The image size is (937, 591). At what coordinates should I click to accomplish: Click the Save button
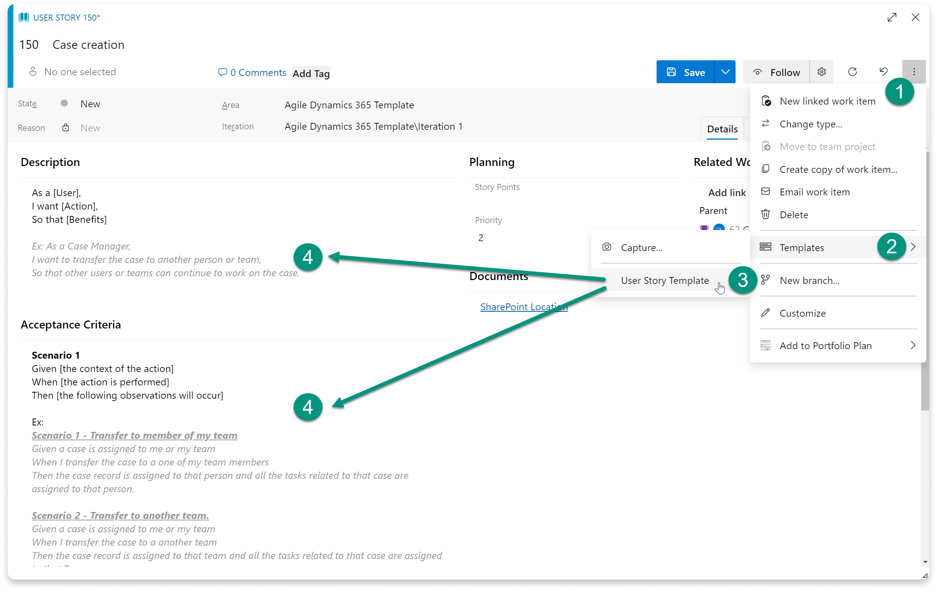coord(685,72)
